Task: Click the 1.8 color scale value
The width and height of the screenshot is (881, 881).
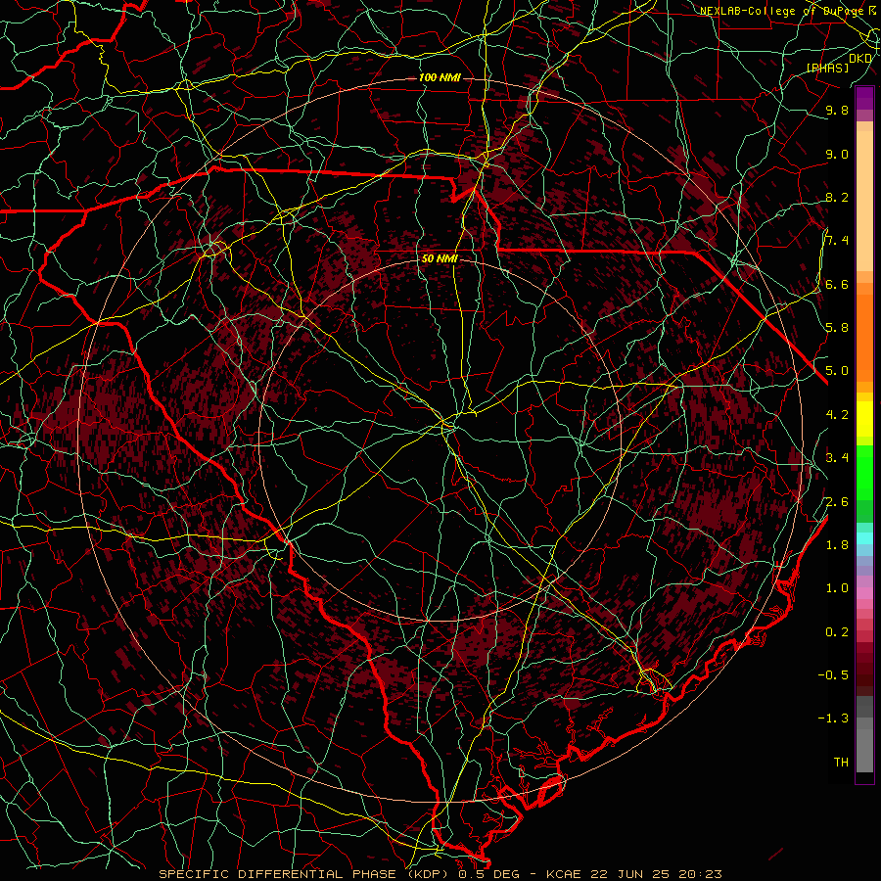Action: 837,545
